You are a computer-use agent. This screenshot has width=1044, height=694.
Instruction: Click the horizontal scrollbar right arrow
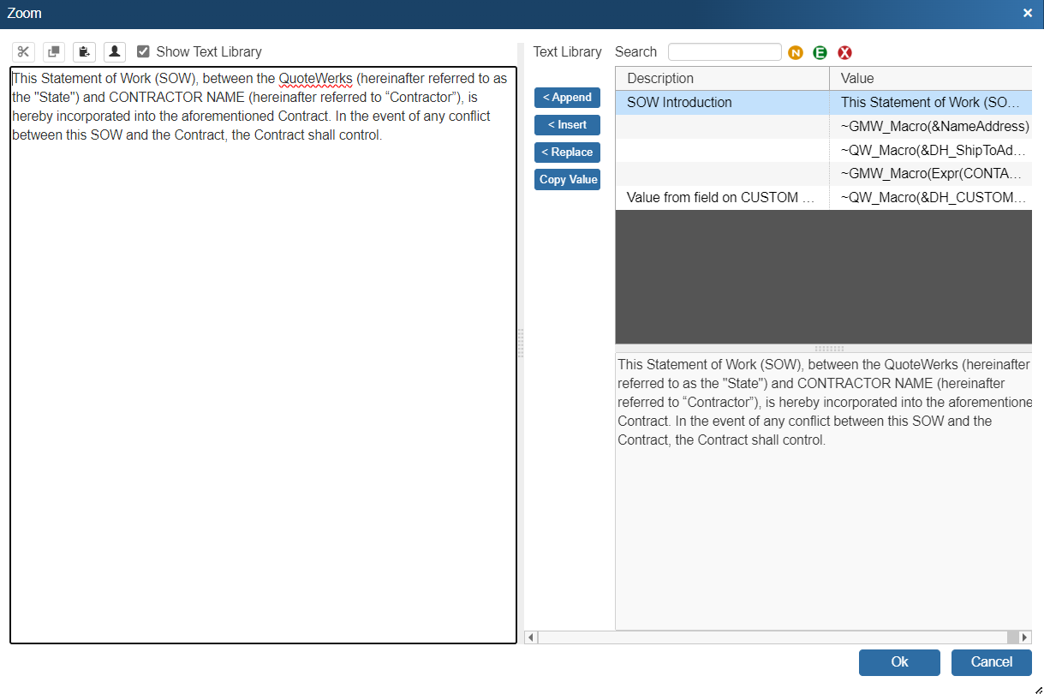pos(1025,637)
